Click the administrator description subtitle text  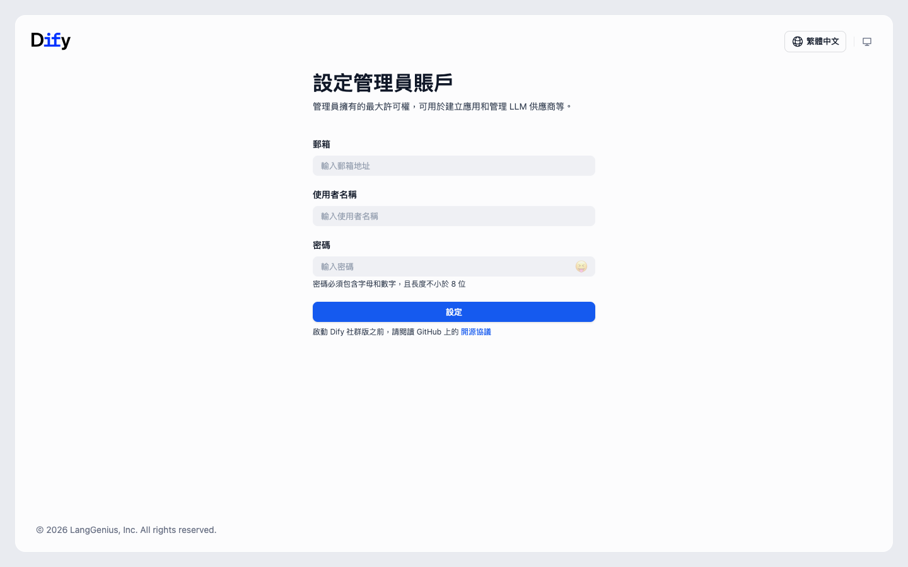(443, 106)
